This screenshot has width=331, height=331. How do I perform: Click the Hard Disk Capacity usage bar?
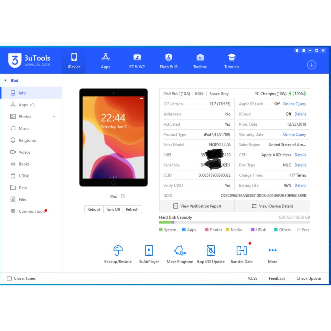(235, 223)
